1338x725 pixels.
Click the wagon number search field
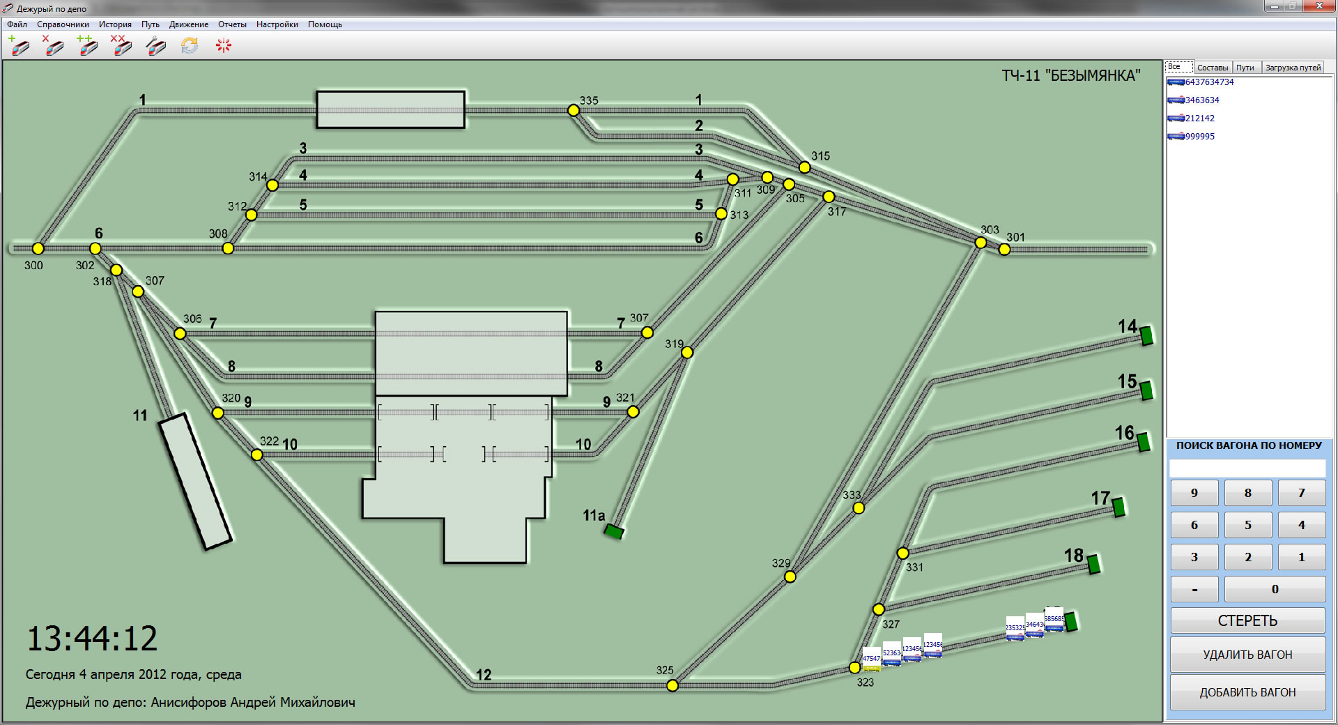tap(1247, 468)
